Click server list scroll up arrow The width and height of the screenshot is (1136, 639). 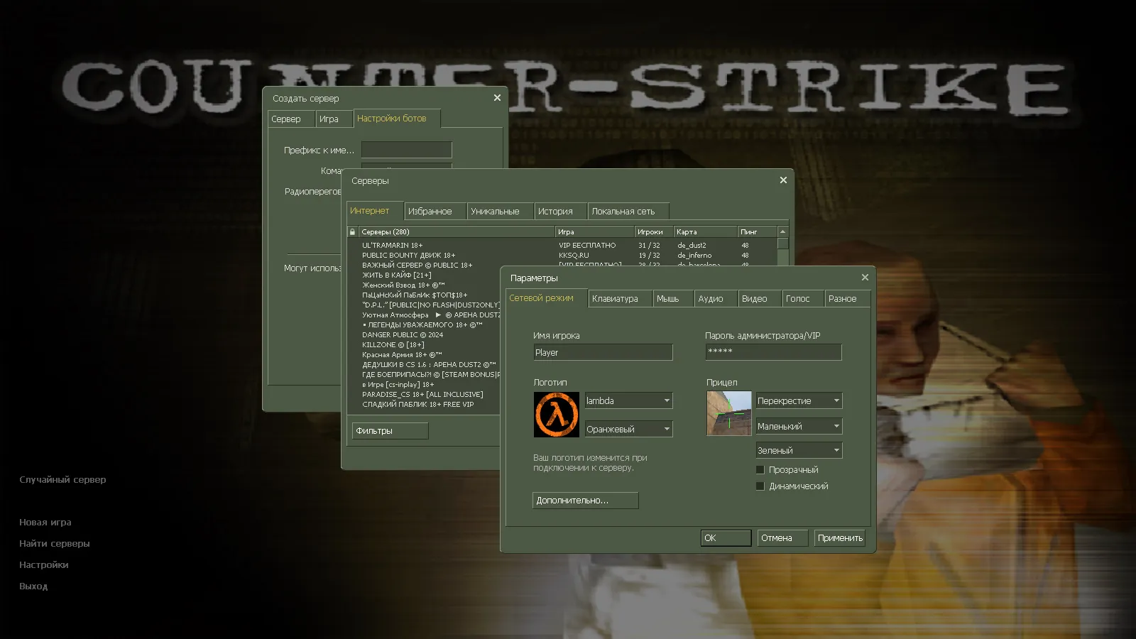(782, 231)
